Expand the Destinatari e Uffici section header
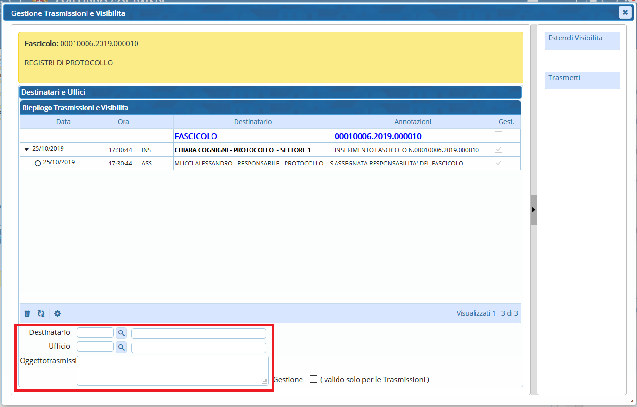 click(x=270, y=92)
